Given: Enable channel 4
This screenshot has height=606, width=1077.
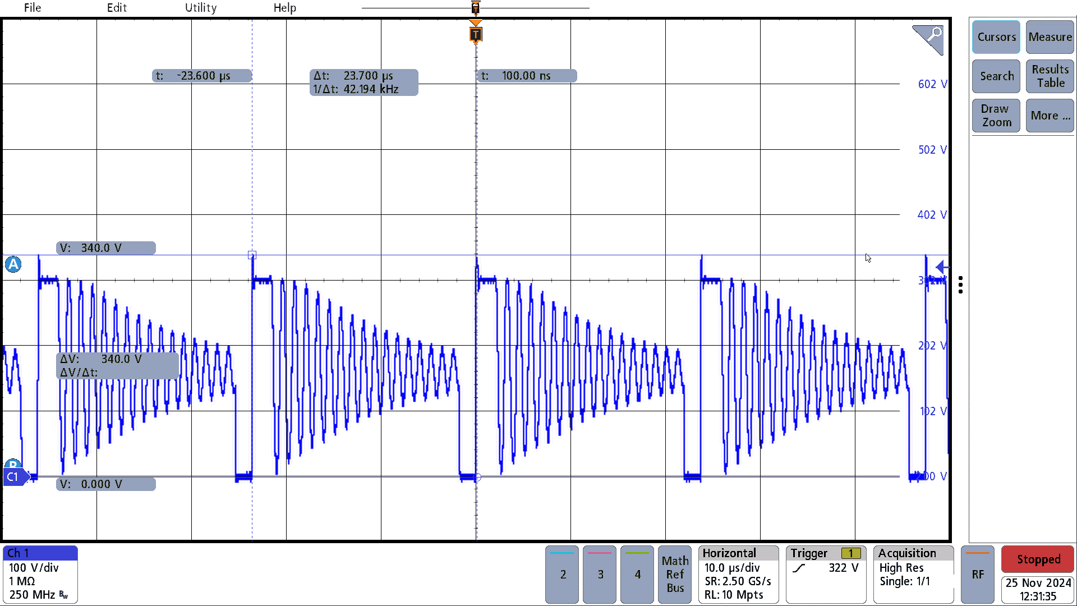Looking at the screenshot, I should [637, 575].
